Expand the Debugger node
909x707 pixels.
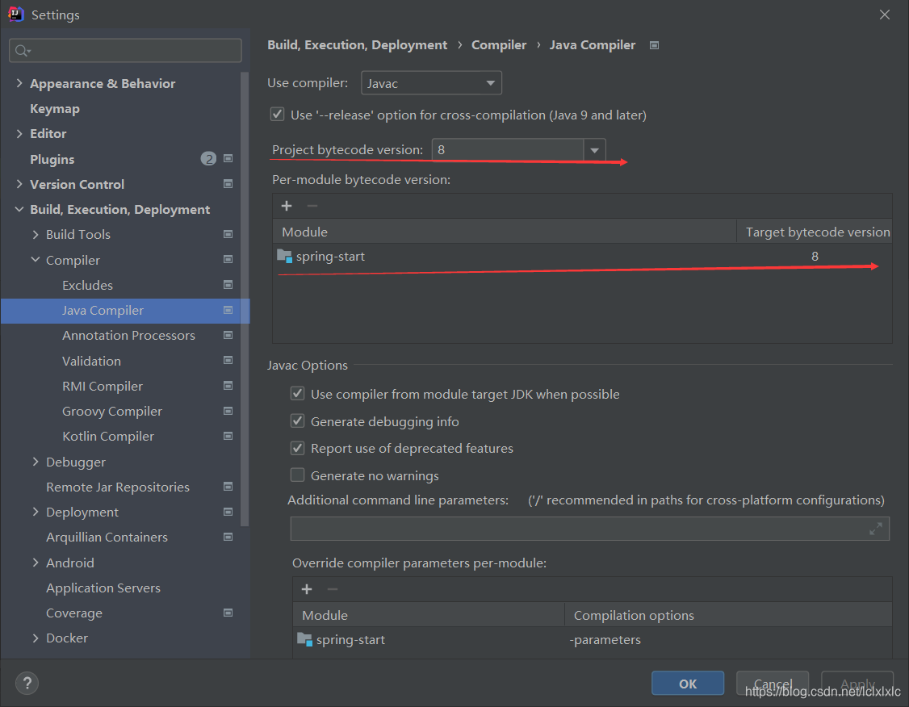click(x=36, y=462)
